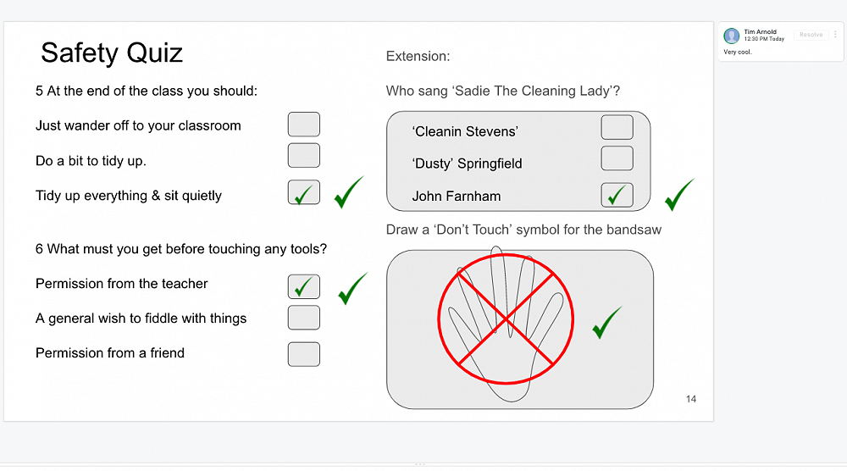Click the slide number 14
Screen dimensions: 847x471
click(691, 399)
